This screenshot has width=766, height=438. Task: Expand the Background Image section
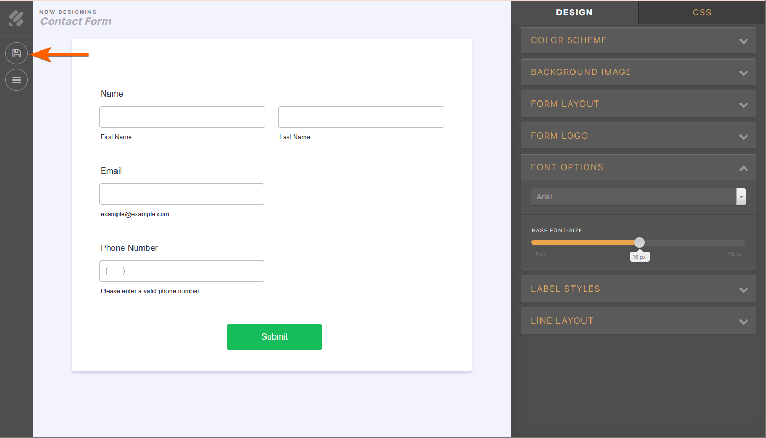pos(638,72)
